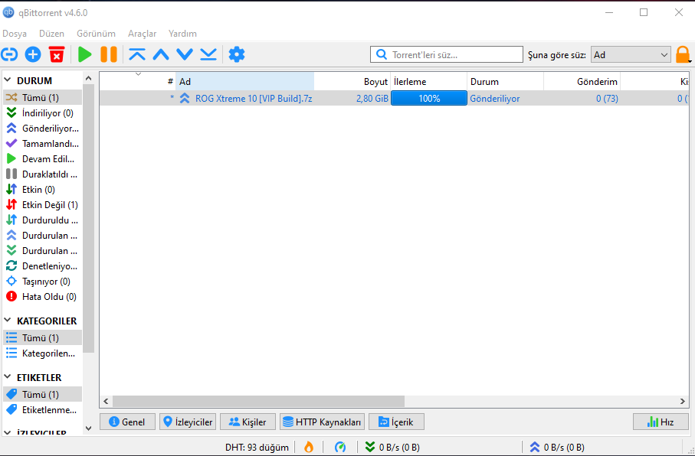Sort by the Gönderim column header
This screenshot has width=695, height=456.
582,81
